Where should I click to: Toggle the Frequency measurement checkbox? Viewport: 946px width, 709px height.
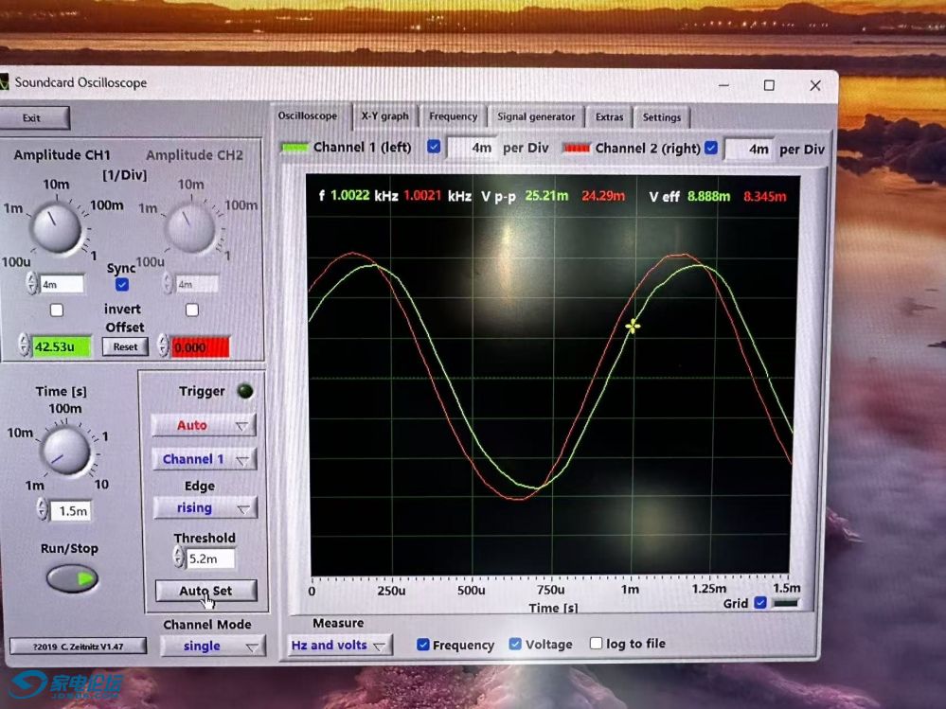[x=423, y=645]
